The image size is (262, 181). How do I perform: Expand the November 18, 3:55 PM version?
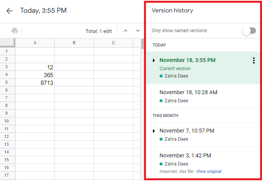click(154, 60)
